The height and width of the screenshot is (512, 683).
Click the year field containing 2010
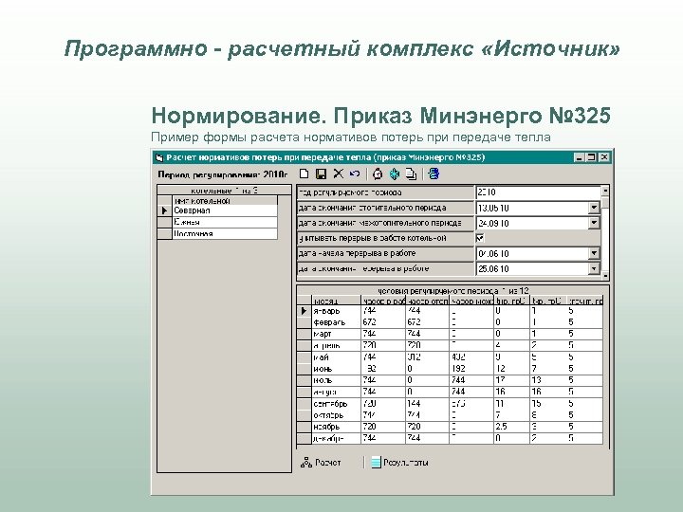(538, 192)
